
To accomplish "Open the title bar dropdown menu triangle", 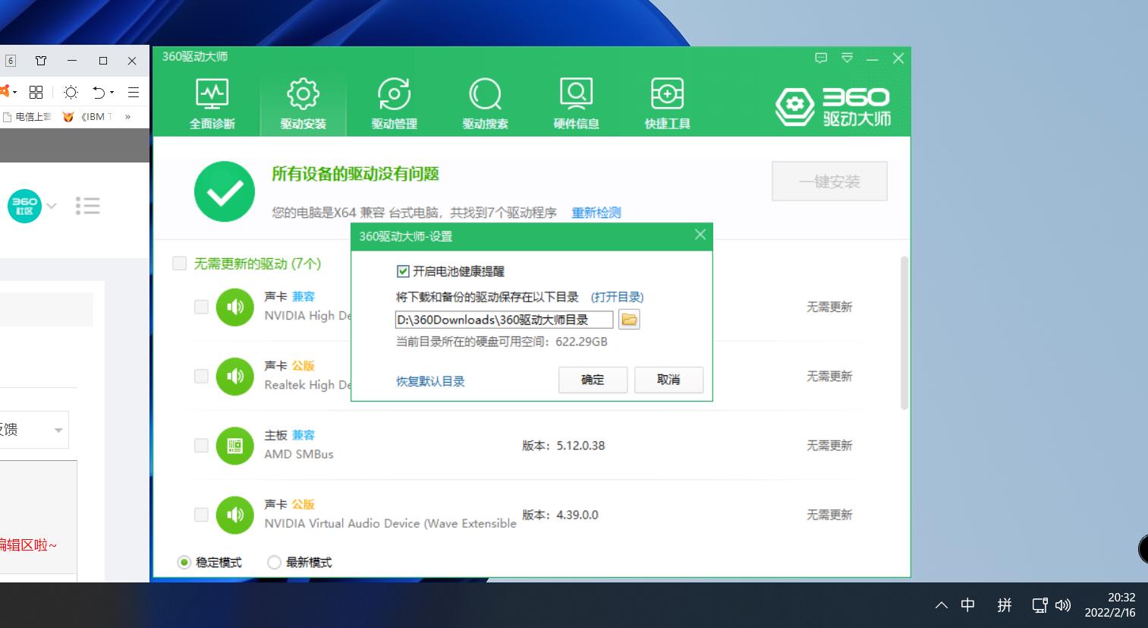I will tap(847, 58).
